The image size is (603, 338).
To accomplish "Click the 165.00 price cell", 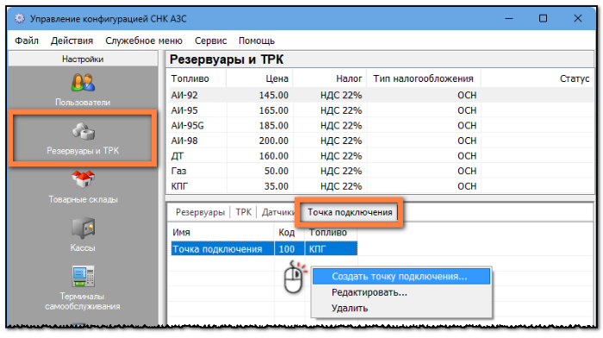I will [273, 110].
